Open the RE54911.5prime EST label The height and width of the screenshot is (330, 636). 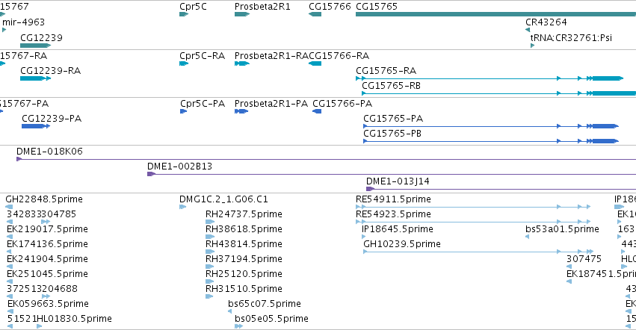[393, 199]
